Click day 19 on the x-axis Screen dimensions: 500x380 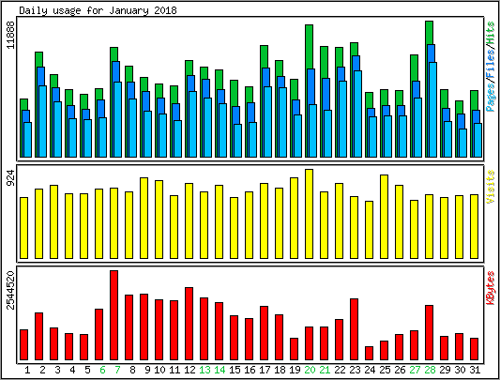pos(295,370)
